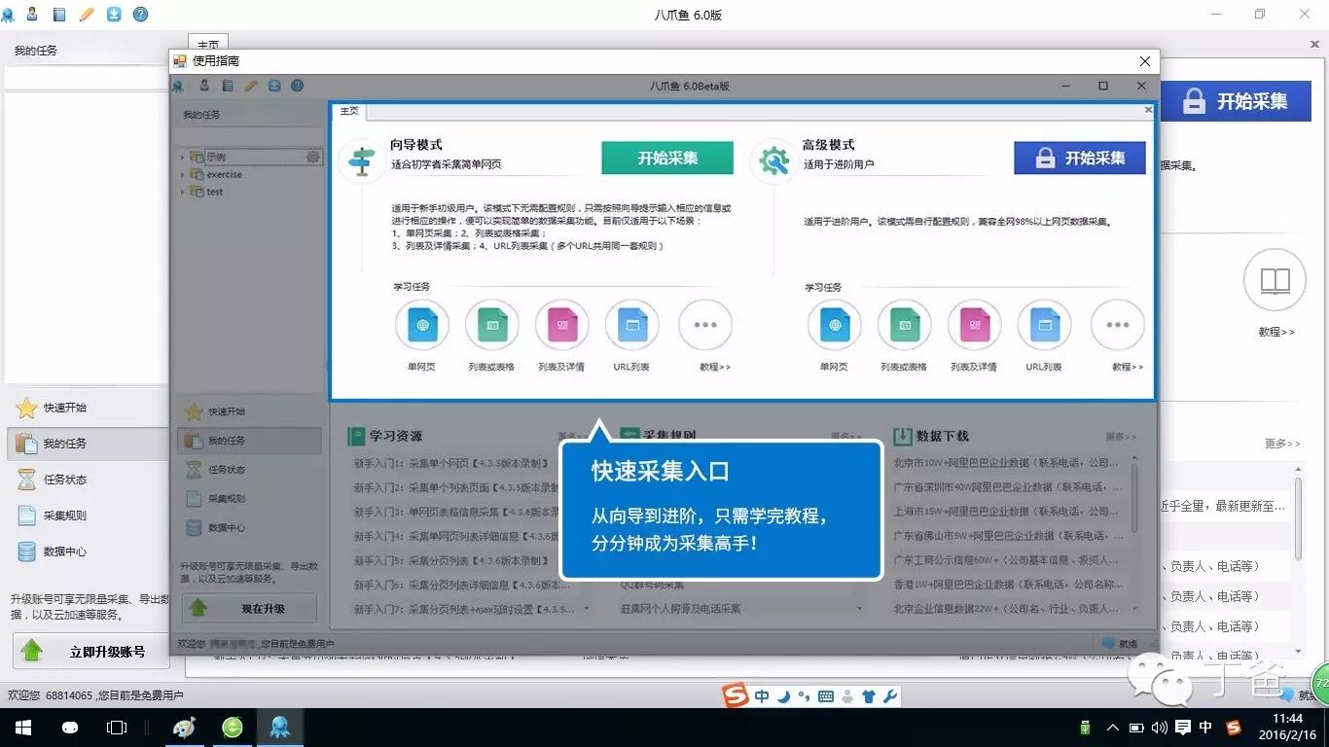Screen dimensions: 1329x747
Task: Open 列表或表格 learning icon under 高级模式
Action: [905, 326]
